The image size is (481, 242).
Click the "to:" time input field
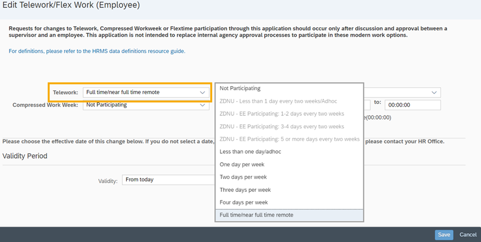pyautogui.click(x=413, y=105)
